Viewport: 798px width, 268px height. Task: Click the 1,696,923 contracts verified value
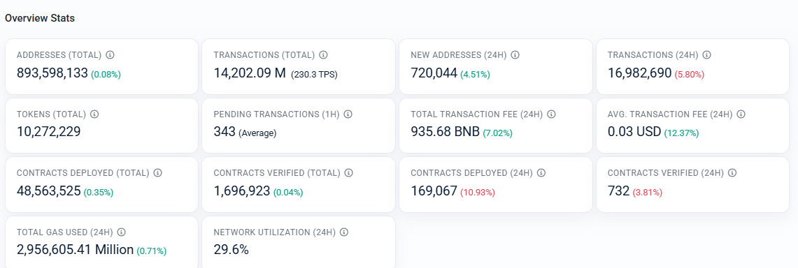242,191
